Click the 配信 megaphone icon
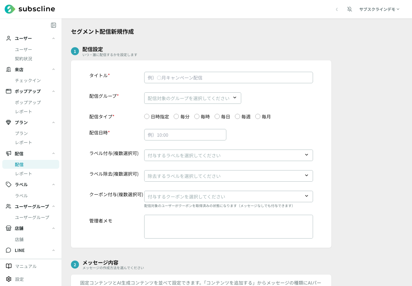412x286 pixels. tap(9, 154)
